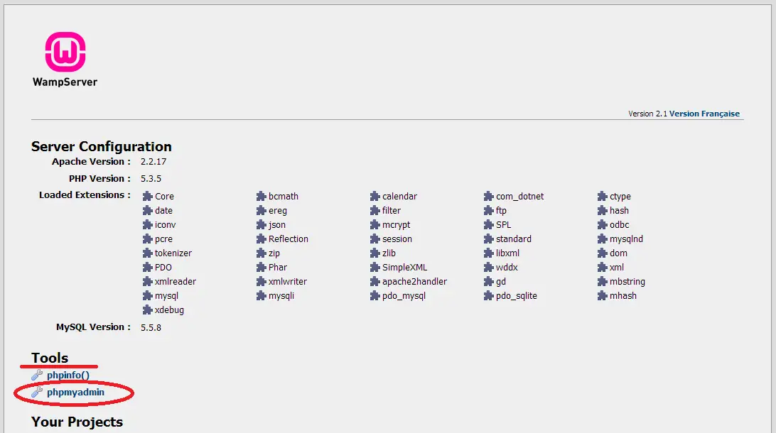
Task: Click the puzzle icon next to ereg
Action: point(262,211)
